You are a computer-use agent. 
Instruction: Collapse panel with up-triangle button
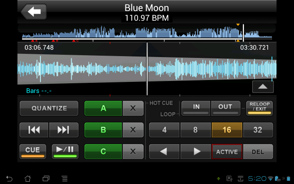point(263,86)
